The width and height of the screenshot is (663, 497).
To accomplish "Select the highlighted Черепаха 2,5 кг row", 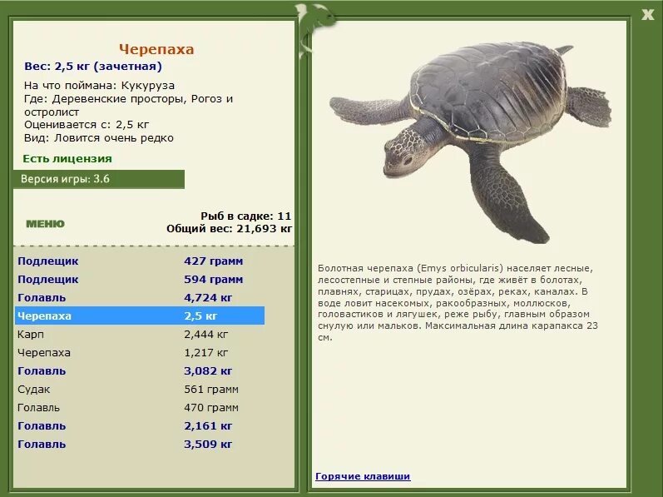I will point(140,316).
